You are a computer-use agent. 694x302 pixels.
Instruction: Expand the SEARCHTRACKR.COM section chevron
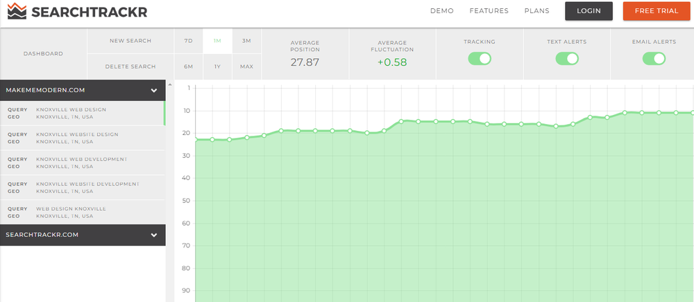click(x=154, y=236)
